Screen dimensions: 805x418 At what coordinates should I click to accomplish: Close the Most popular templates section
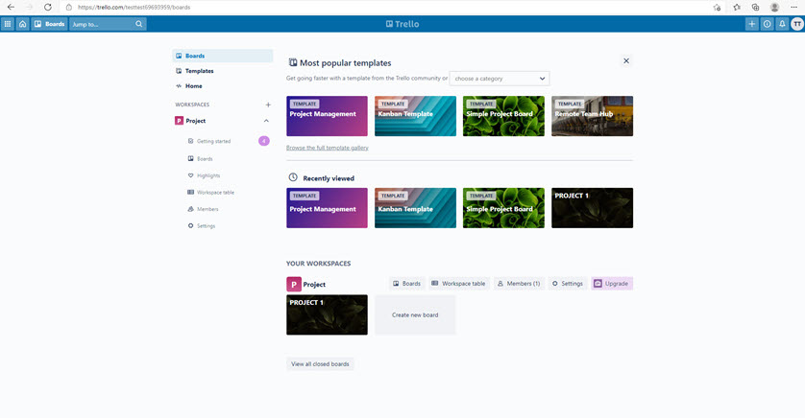[x=626, y=61]
